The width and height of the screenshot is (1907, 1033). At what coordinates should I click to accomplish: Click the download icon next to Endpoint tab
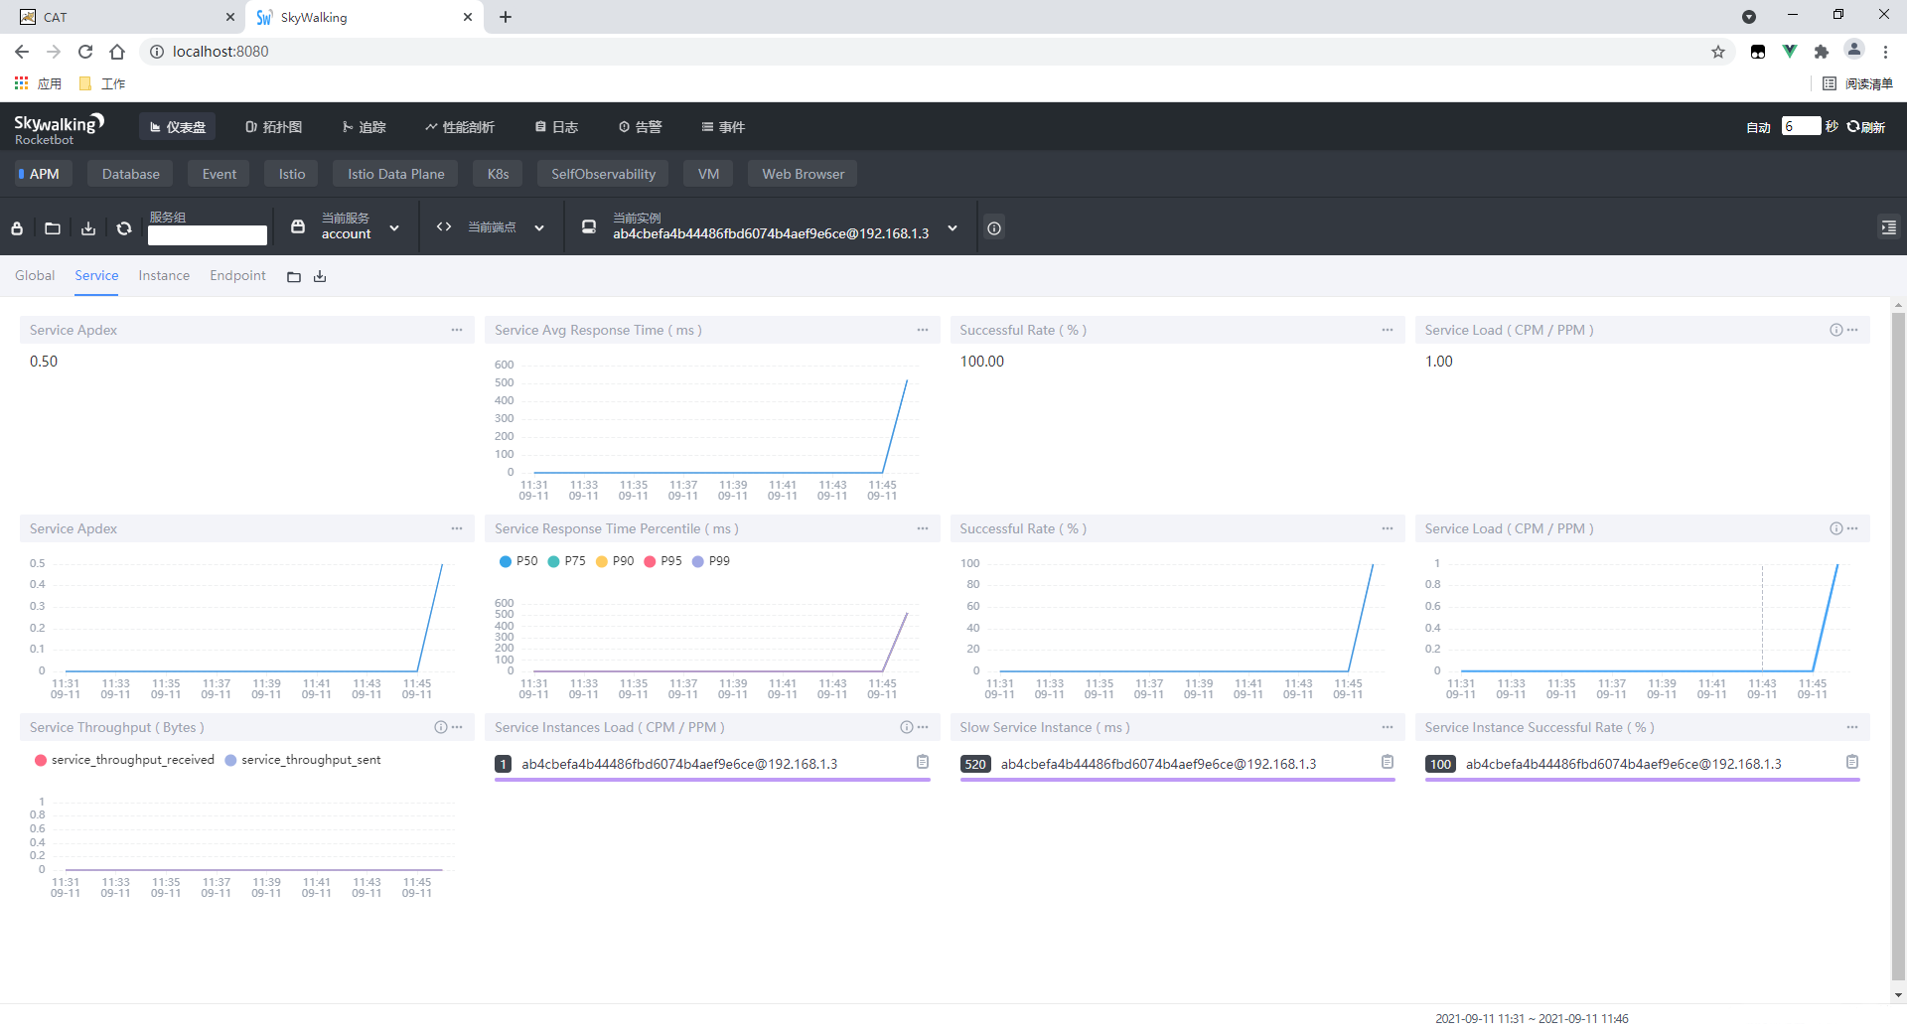[x=320, y=277]
